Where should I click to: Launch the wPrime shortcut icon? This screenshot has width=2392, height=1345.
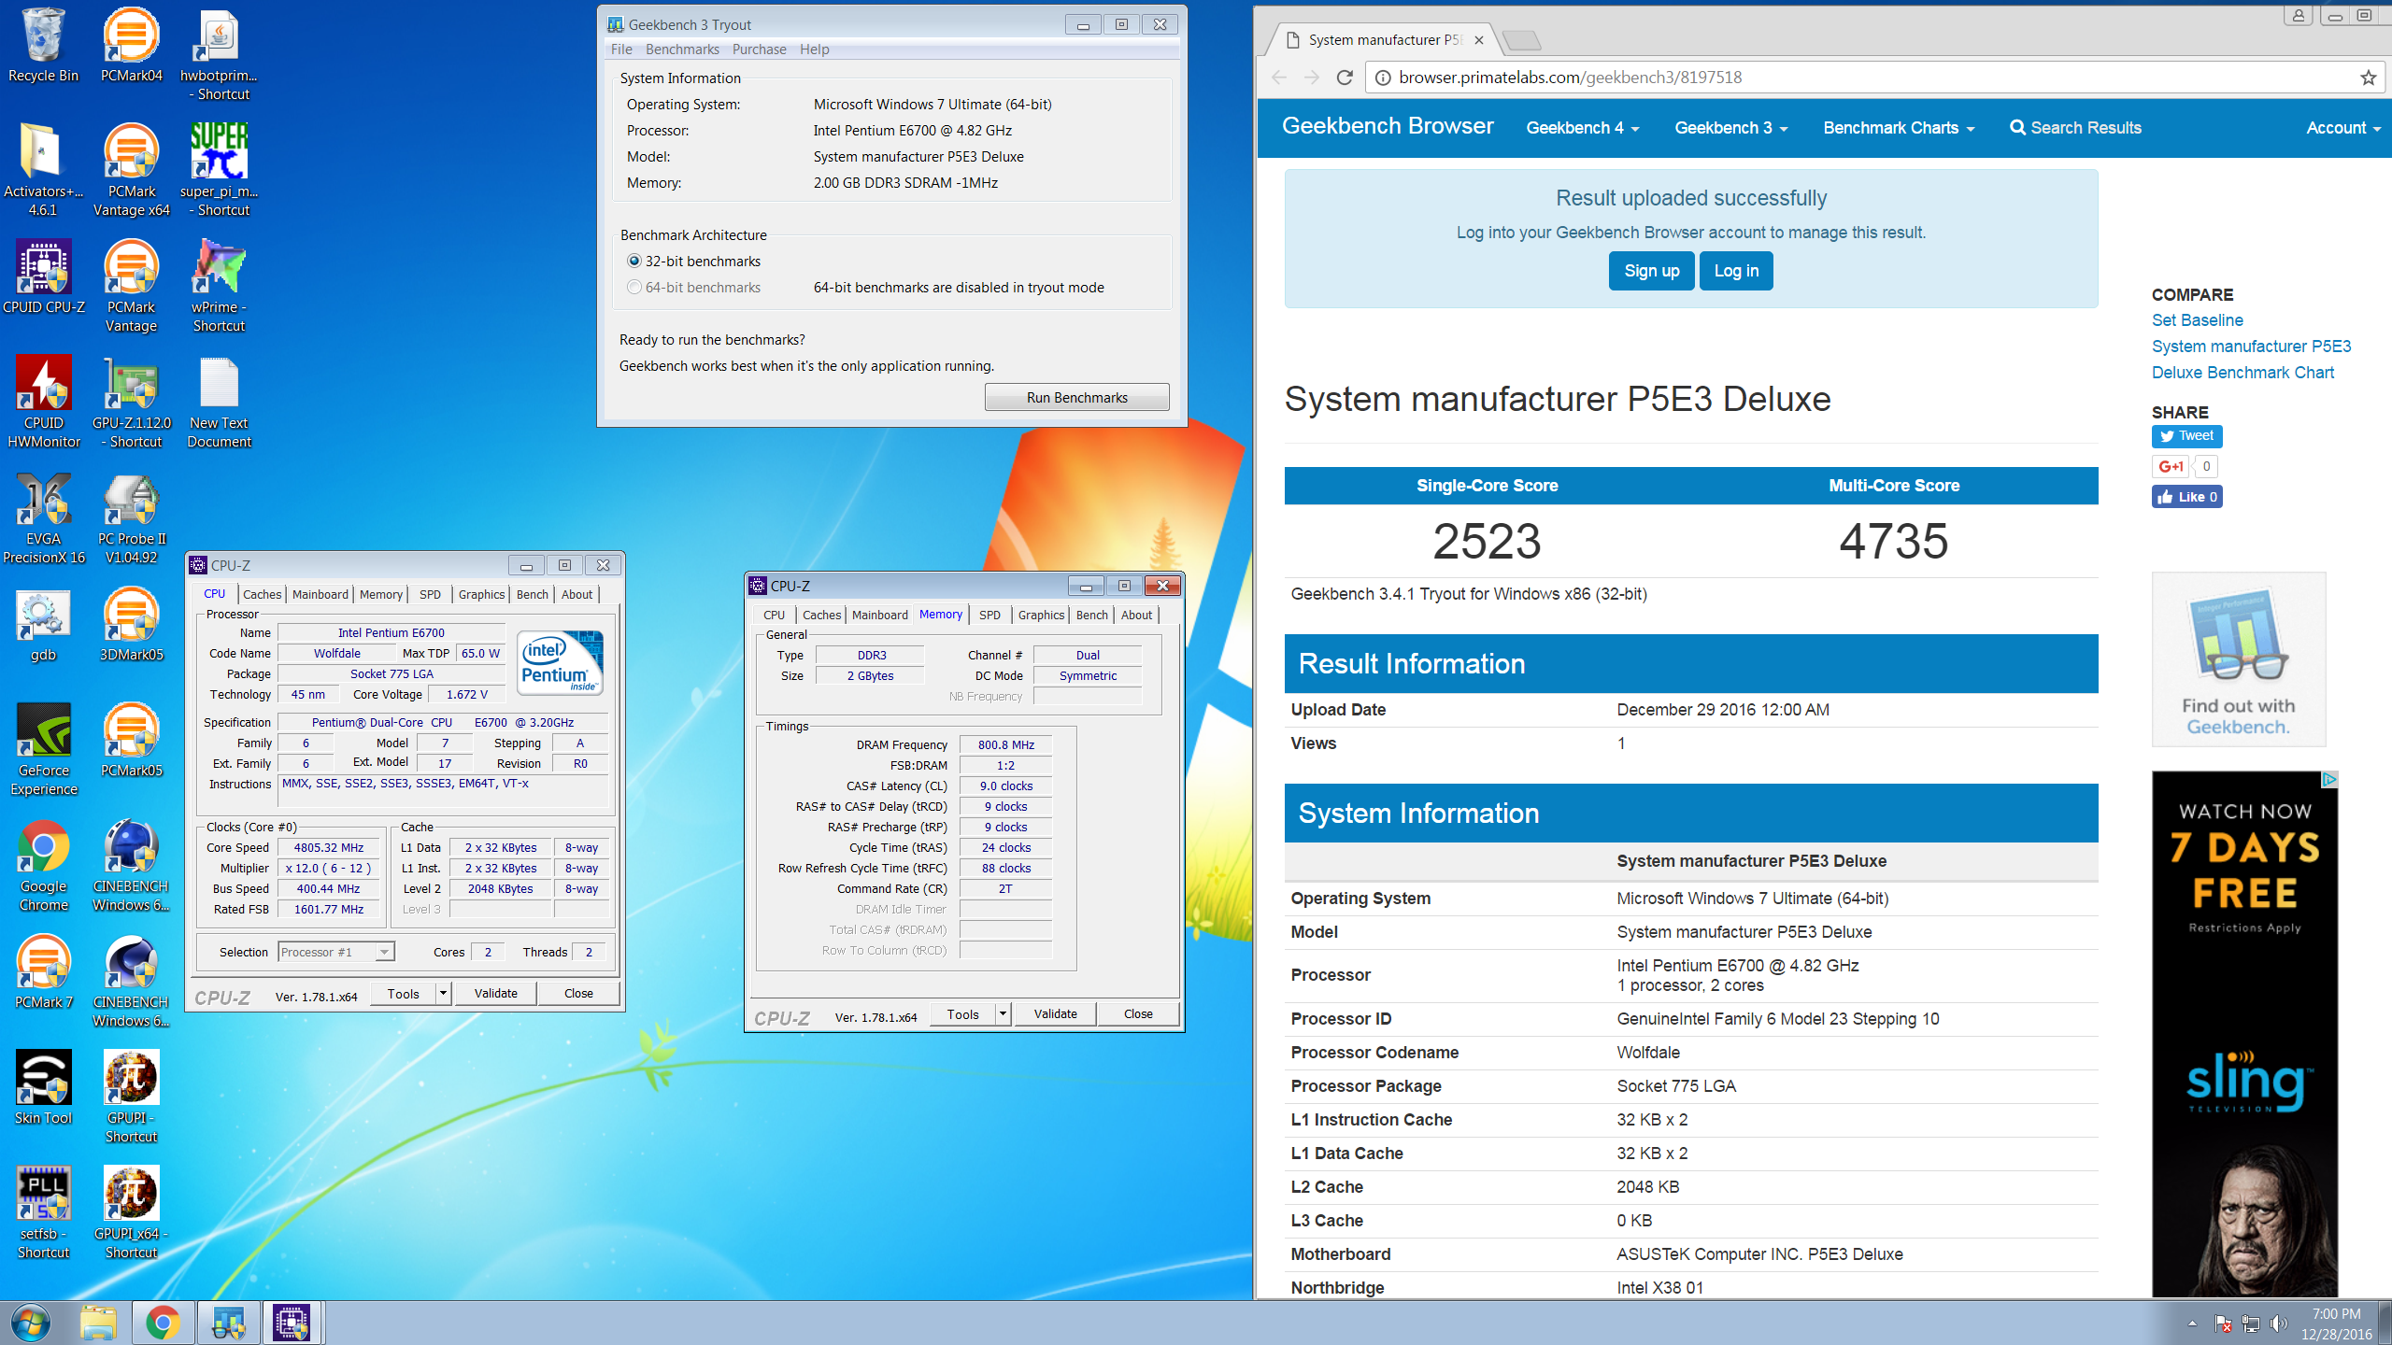[219, 286]
